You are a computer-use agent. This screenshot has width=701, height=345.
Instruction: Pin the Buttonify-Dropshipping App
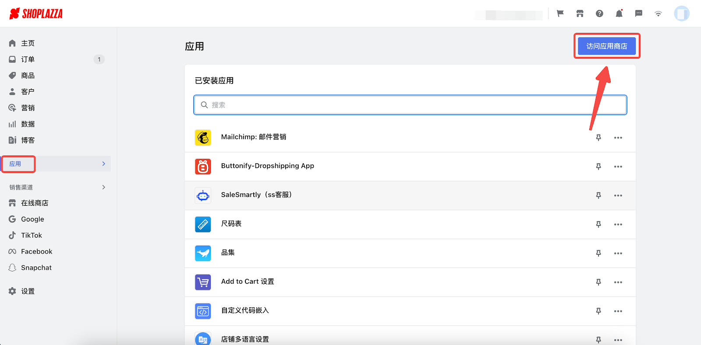[598, 166]
